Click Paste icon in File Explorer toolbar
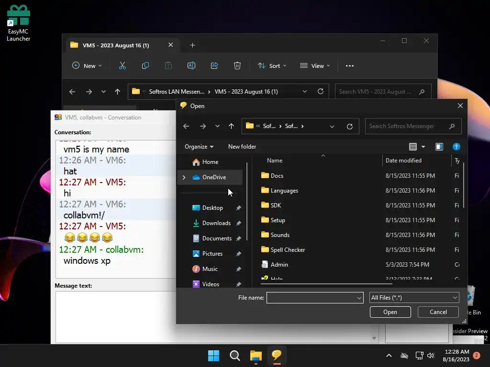 click(168, 65)
